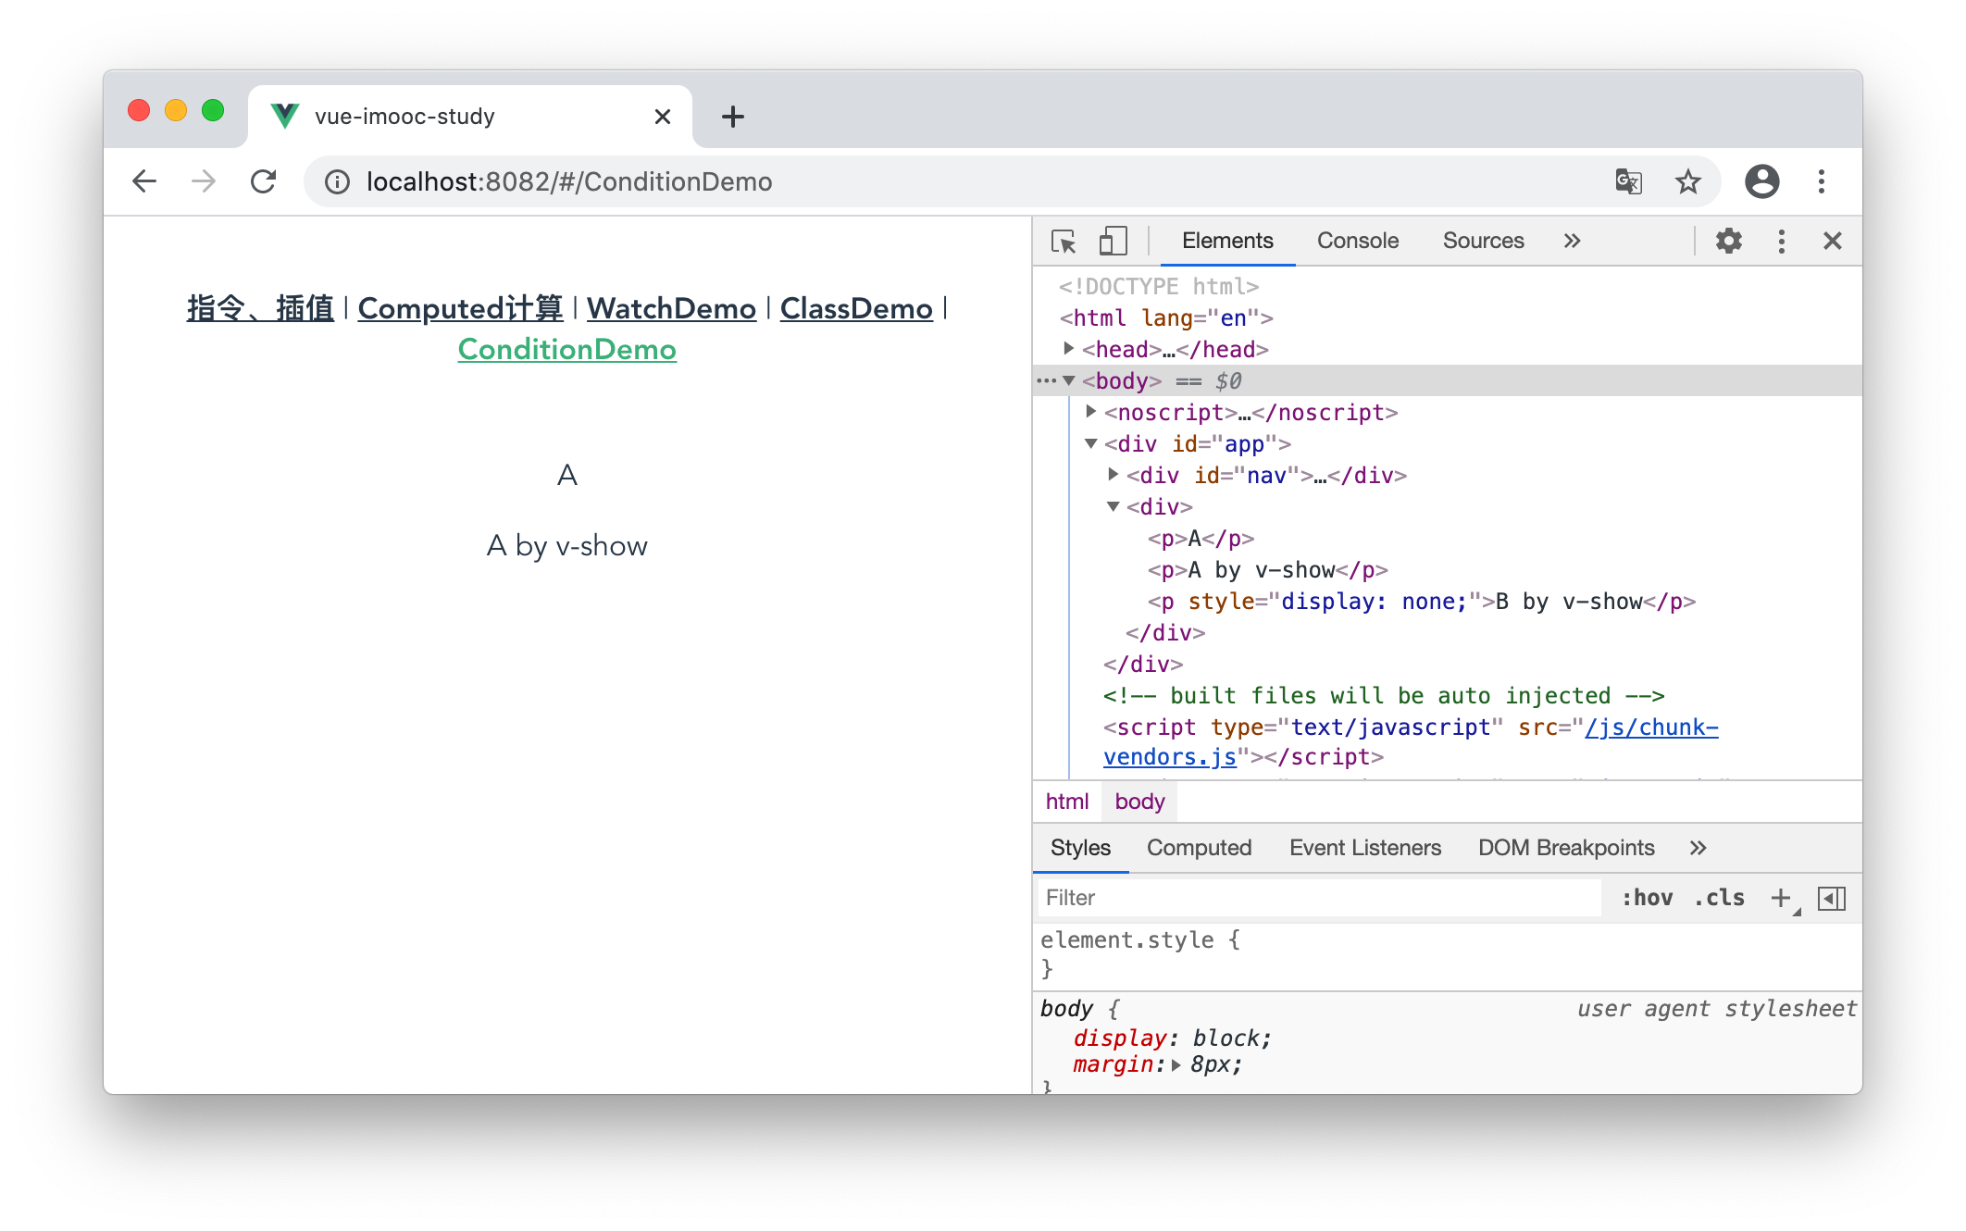1966x1231 pixels.
Task: Activate the inspect element picker
Action: (1064, 242)
